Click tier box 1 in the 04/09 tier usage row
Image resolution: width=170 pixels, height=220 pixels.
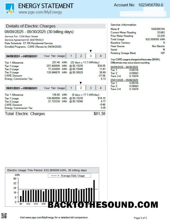pyautogui.click(x=71, y=56)
